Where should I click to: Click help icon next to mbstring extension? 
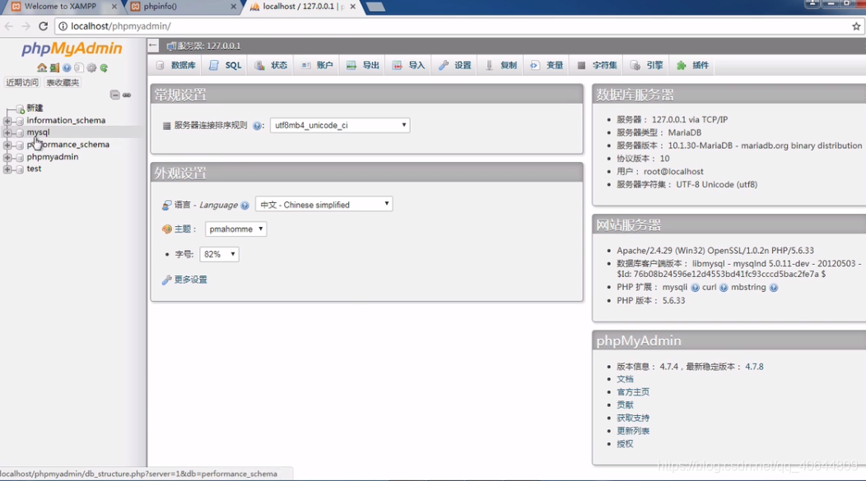tap(774, 288)
